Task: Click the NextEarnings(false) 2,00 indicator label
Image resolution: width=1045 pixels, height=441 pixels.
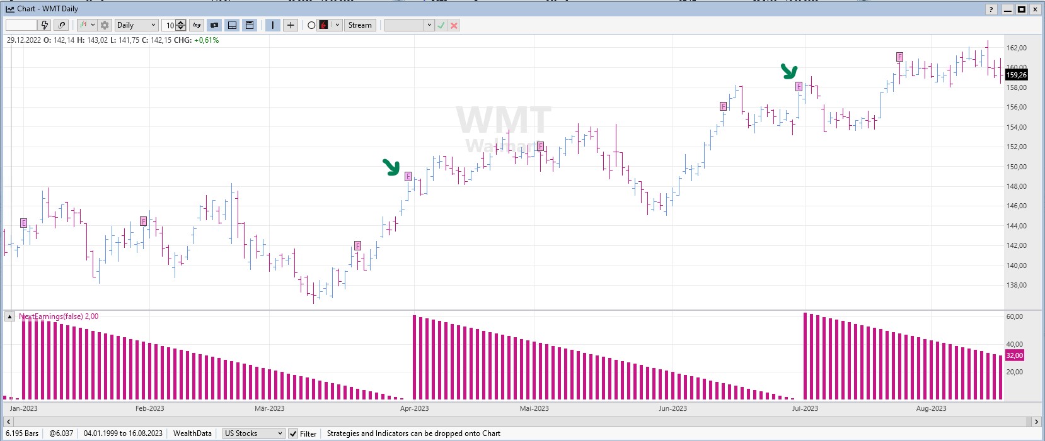Action: 59,316
